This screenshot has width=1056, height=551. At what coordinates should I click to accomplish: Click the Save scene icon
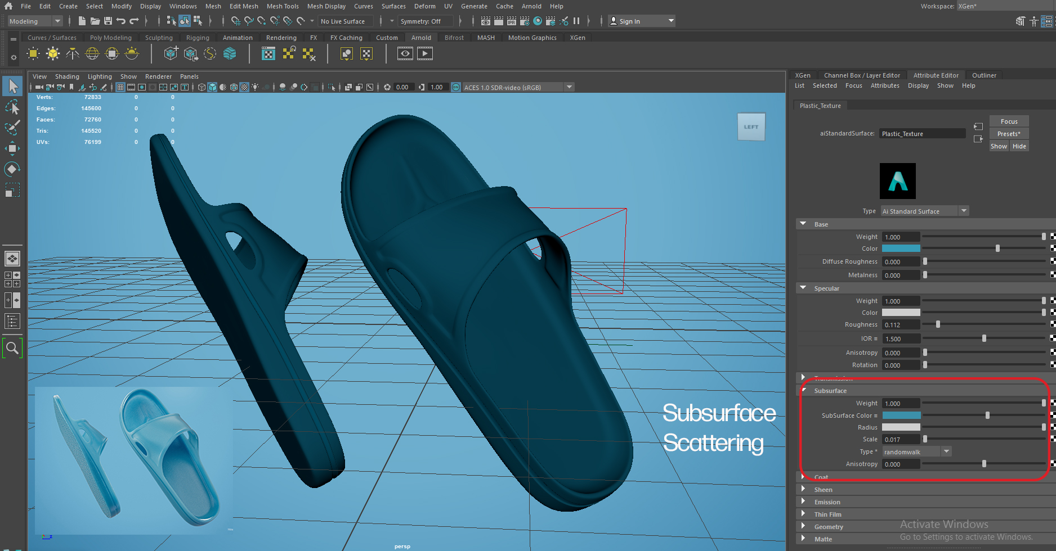[x=108, y=21]
